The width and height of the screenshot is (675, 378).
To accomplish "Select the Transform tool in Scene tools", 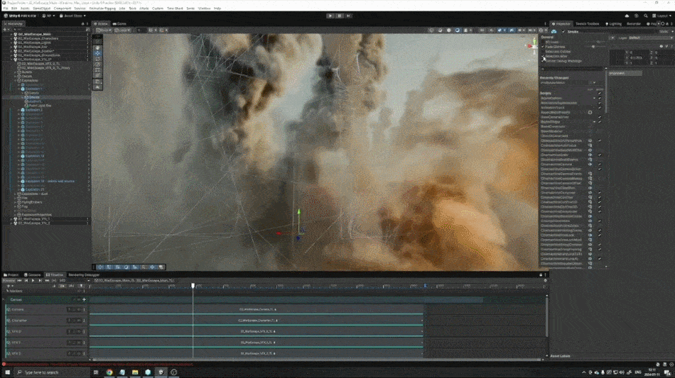I will (x=98, y=76).
